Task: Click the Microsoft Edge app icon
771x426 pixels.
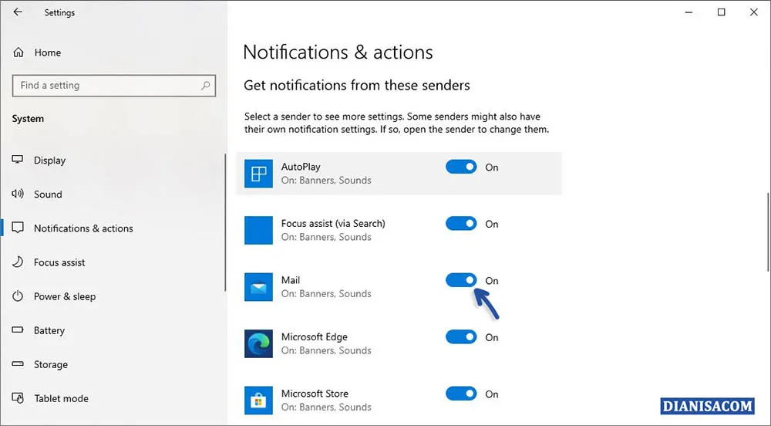Action: pos(258,344)
